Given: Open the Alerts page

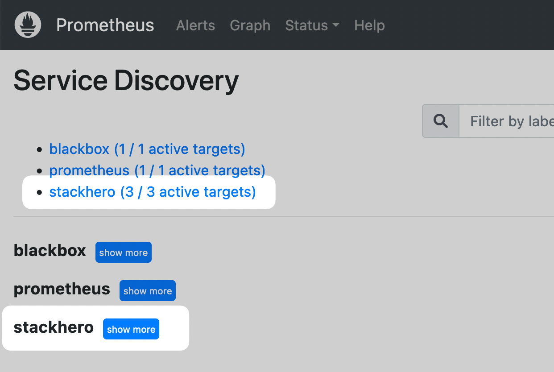Looking at the screenshot, I should [195, 25].
